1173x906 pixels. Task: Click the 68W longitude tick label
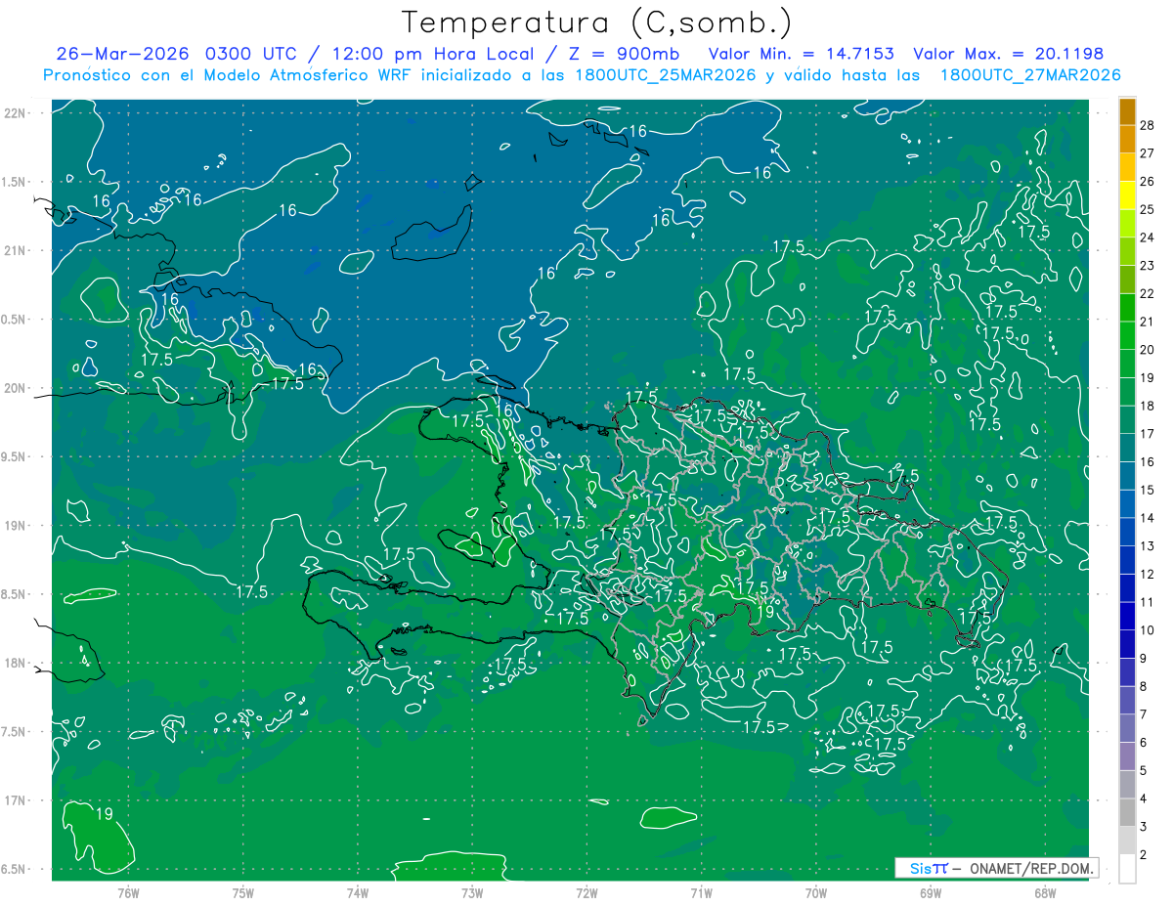1045,893
